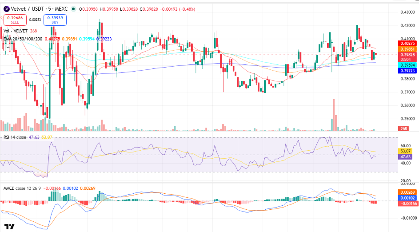Screen dimensions: 419x232
Task: Click the purple 47.63 RSI axis label
Action: click(x=405, y=157)
